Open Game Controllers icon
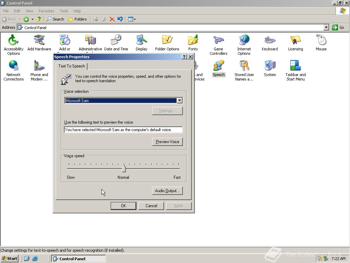Viewport: 350px width, 263px height. click(218, 45)
